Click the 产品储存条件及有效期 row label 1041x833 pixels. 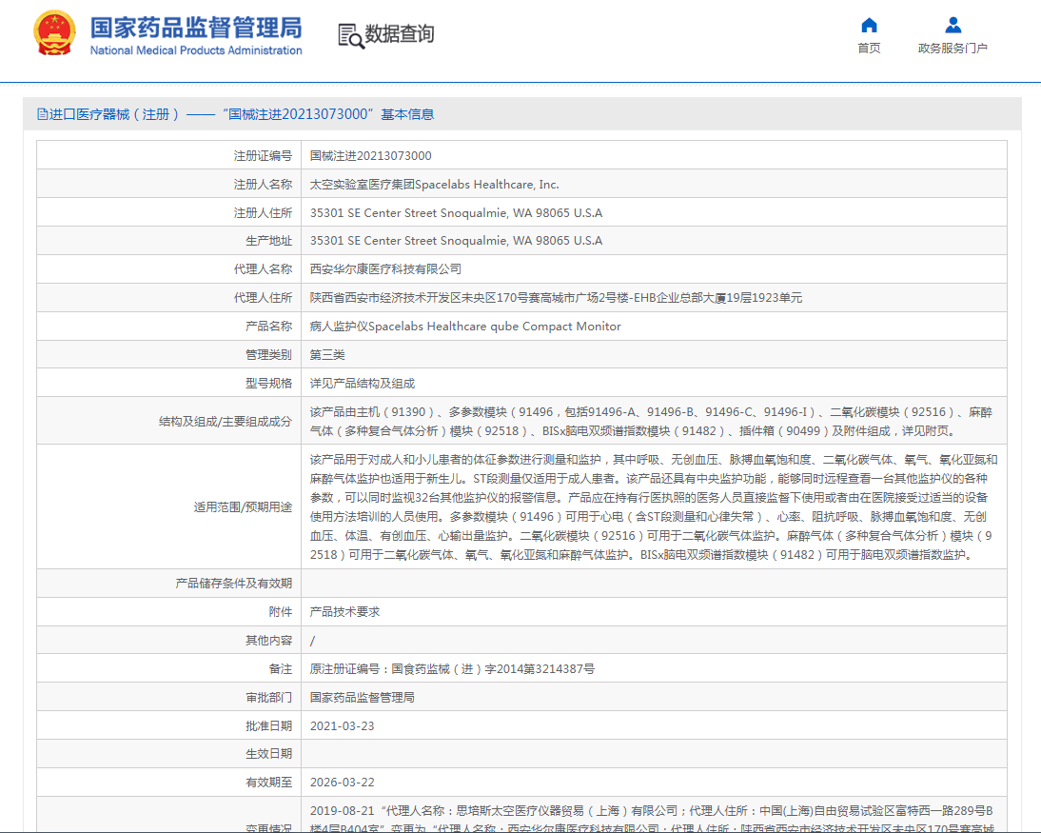click(x=234, y=584)
